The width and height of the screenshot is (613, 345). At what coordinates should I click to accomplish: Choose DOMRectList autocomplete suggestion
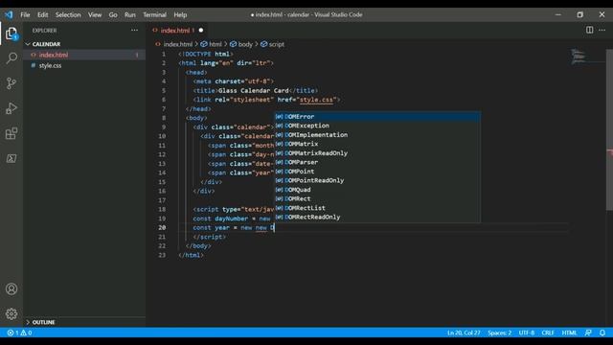click(x=377, y=208)
